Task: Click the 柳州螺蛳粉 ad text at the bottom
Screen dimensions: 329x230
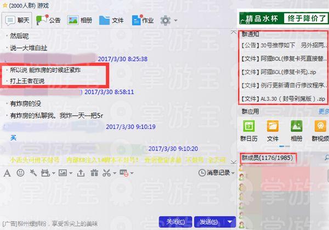Action: click(x=50, y=224)
